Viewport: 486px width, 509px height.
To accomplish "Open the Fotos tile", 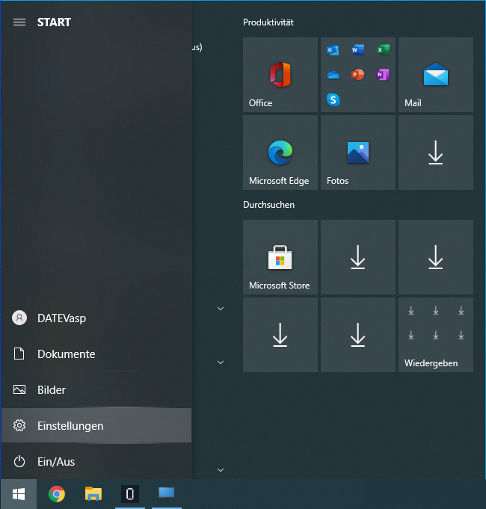I will click(x=357, y=152).
